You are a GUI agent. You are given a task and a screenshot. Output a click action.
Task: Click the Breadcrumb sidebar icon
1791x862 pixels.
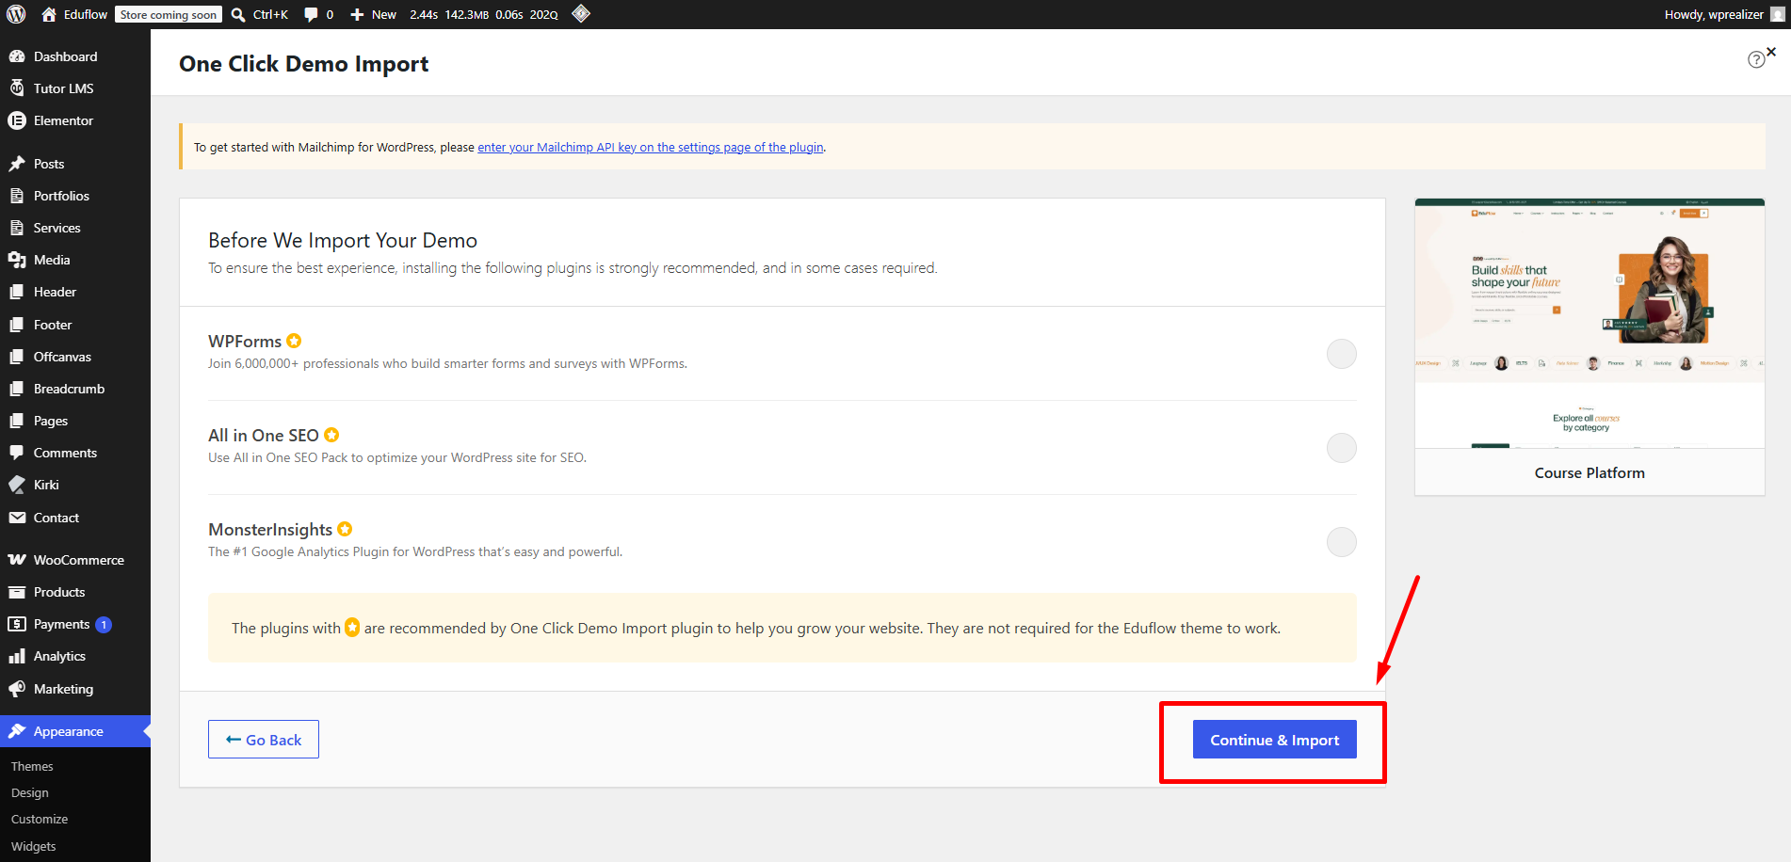click(x=17, y=389)
